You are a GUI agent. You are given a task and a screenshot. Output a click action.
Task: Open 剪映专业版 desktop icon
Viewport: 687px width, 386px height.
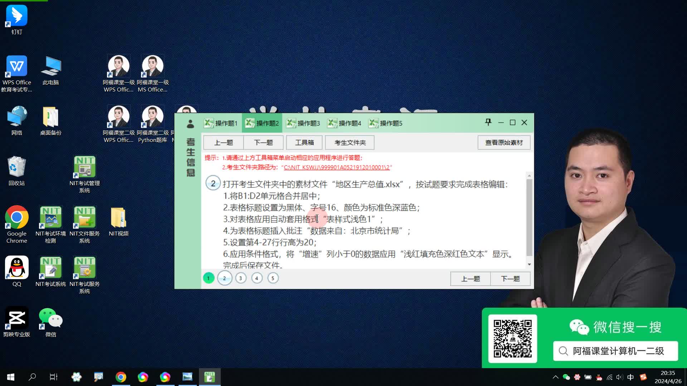click(x=16, y=318)
